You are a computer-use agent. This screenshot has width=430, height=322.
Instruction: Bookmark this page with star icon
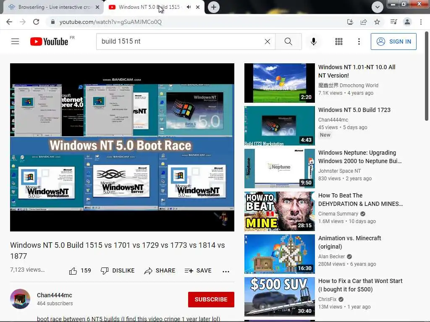pos(377,22)
